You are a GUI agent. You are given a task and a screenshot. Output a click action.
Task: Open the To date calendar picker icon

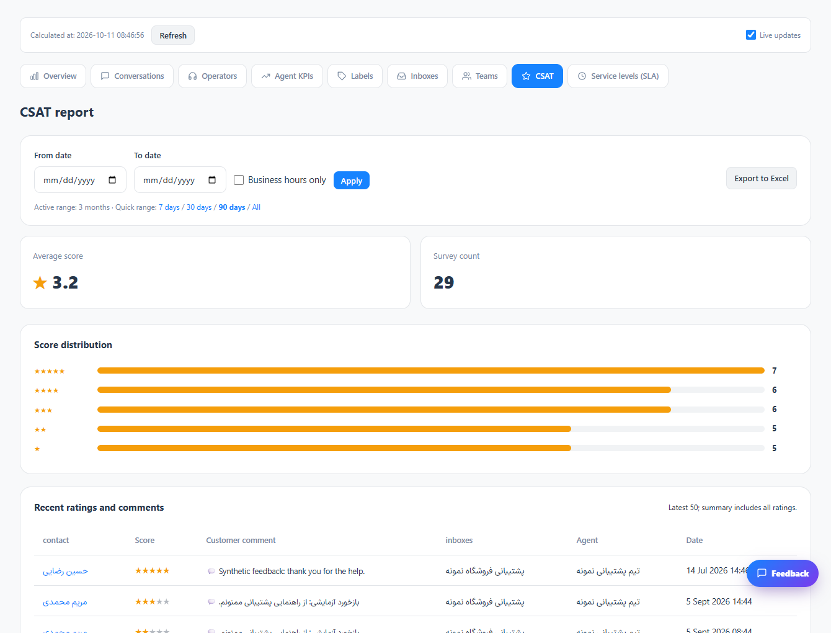(x=212, y=180)
